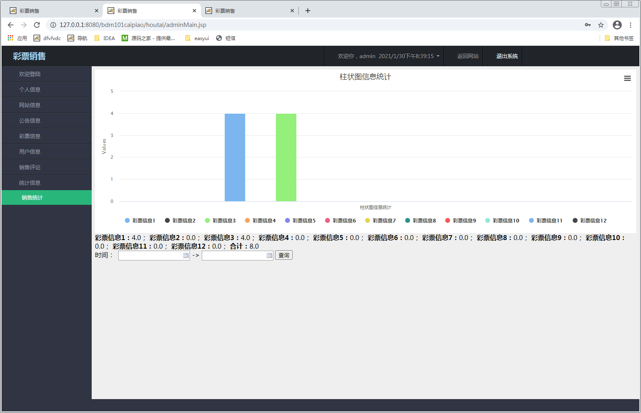Collapse 统计信息 sidebar menu
Image resolution: width=641 pixels, height=413 pixels.
47,183
